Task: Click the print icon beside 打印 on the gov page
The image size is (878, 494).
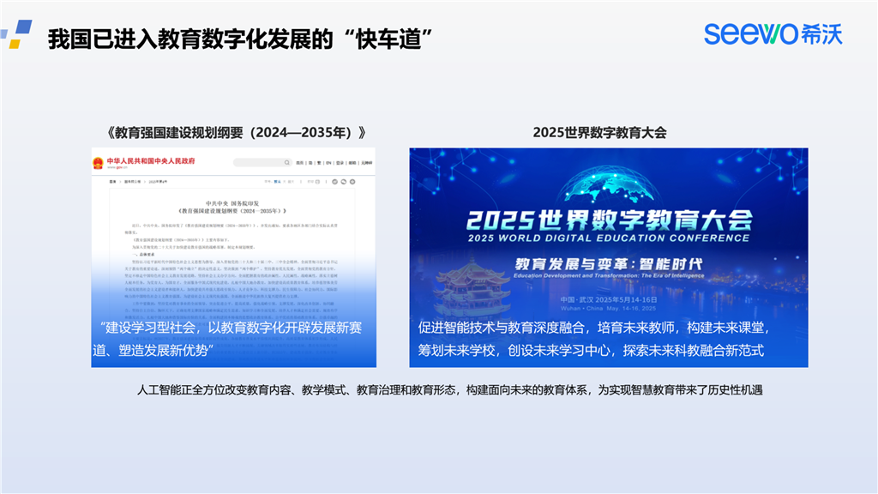Action: pos(317,182)
